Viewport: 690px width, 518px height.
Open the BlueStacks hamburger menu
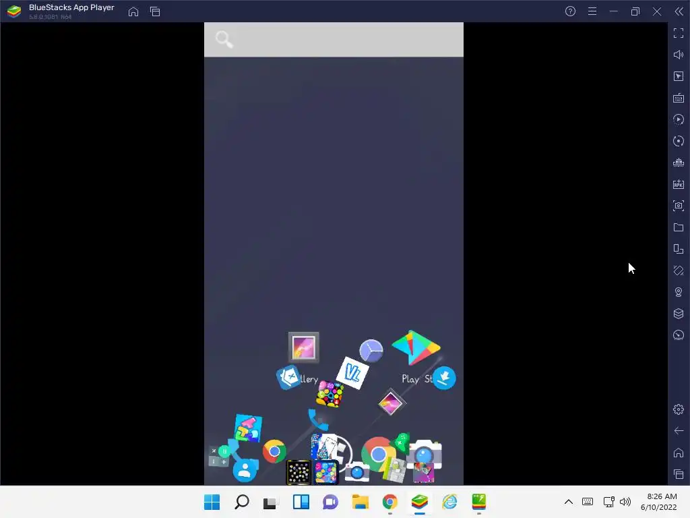pos(592,11)
